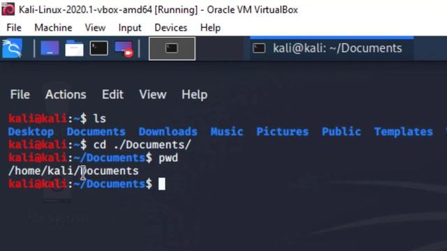Open terminal View menu
The width and height of the screenshot is (447, 251).
pos(153,95)
